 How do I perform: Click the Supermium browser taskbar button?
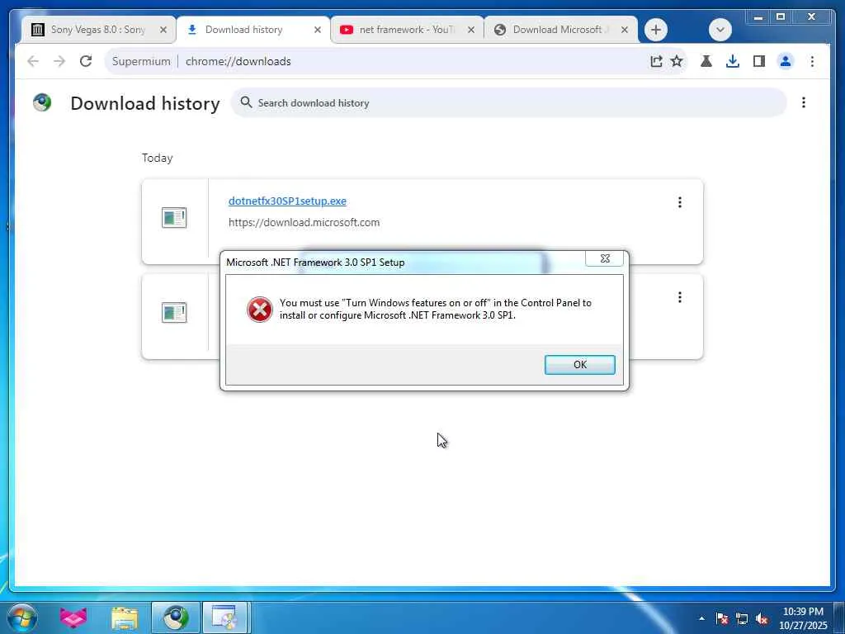[x=176, y=617]
